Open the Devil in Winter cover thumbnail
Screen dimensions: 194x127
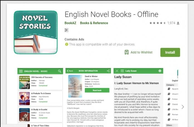[75, 86]
